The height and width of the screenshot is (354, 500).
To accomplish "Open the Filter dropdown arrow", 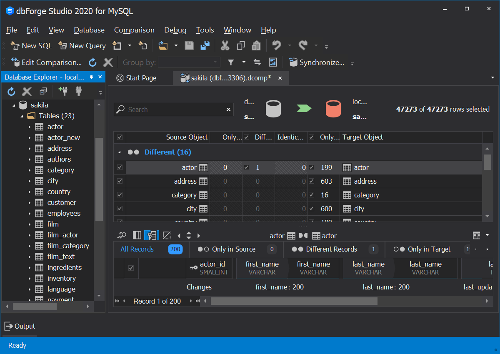I will pos(244,62).
